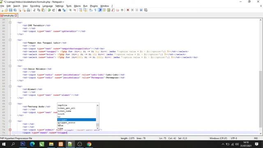Choose 'touch' in the autocomplete list

tap(77, 114)
